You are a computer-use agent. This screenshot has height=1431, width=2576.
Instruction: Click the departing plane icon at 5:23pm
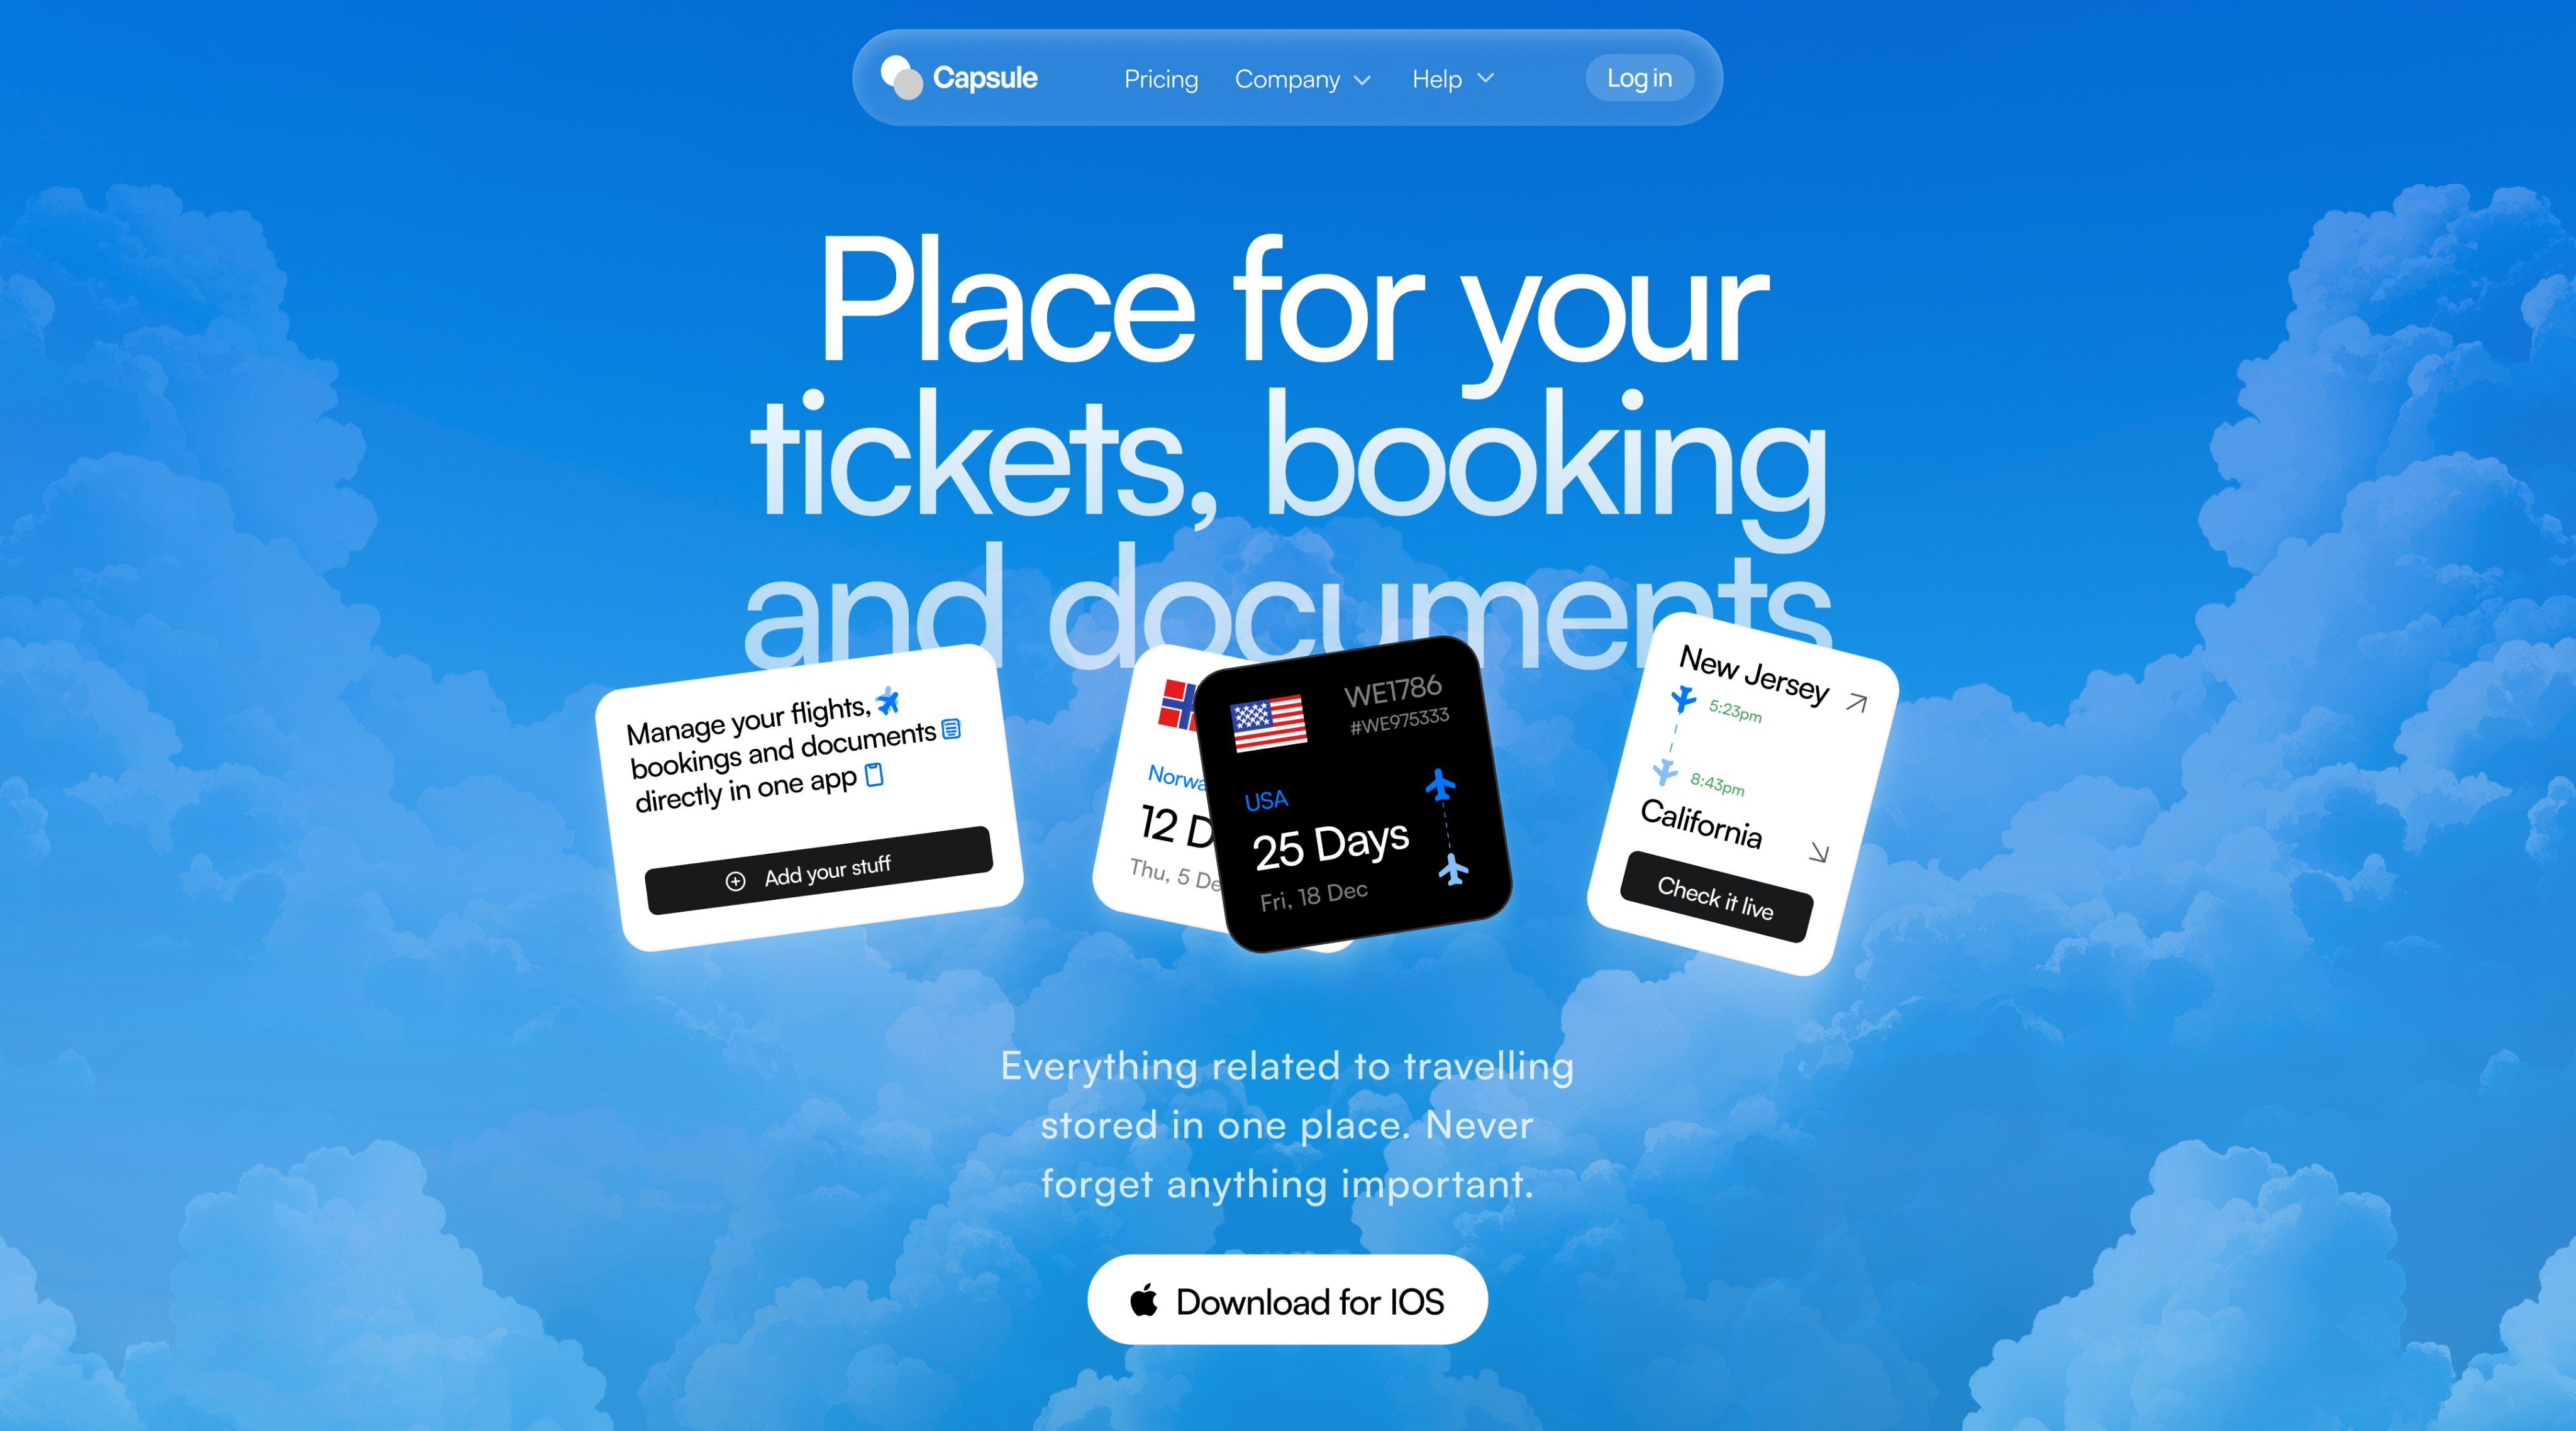[1684, 699]
